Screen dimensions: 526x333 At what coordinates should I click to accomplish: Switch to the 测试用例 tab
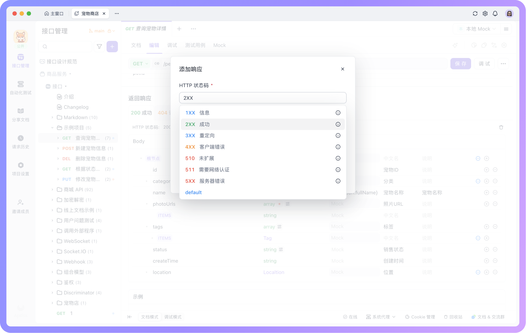[x=195, y=45]
